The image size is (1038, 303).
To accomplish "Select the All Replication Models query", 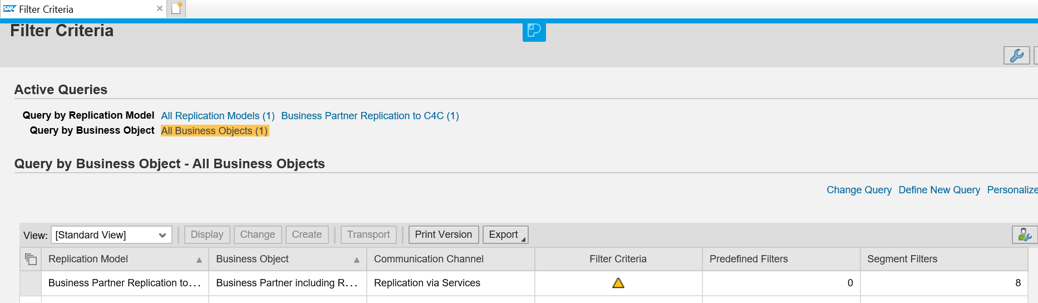I will coord(218,116).
